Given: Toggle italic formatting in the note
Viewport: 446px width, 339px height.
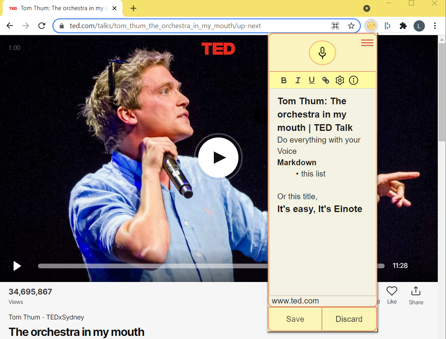Looking at the screenshot, I should click(298, 80).
